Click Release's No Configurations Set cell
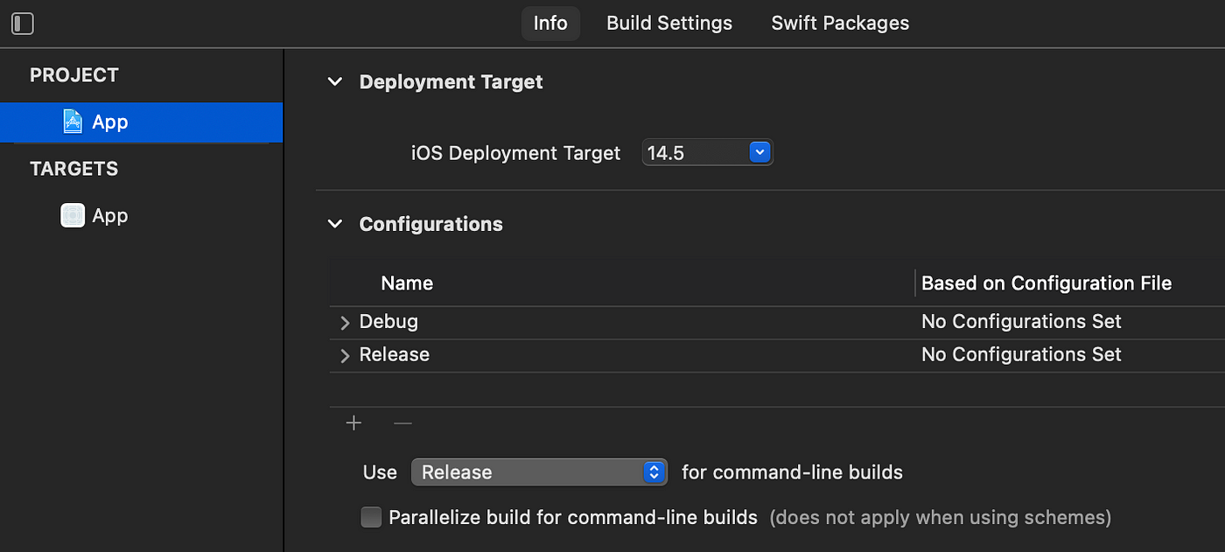The image size is (1225, 552). tap(1021, 354)
